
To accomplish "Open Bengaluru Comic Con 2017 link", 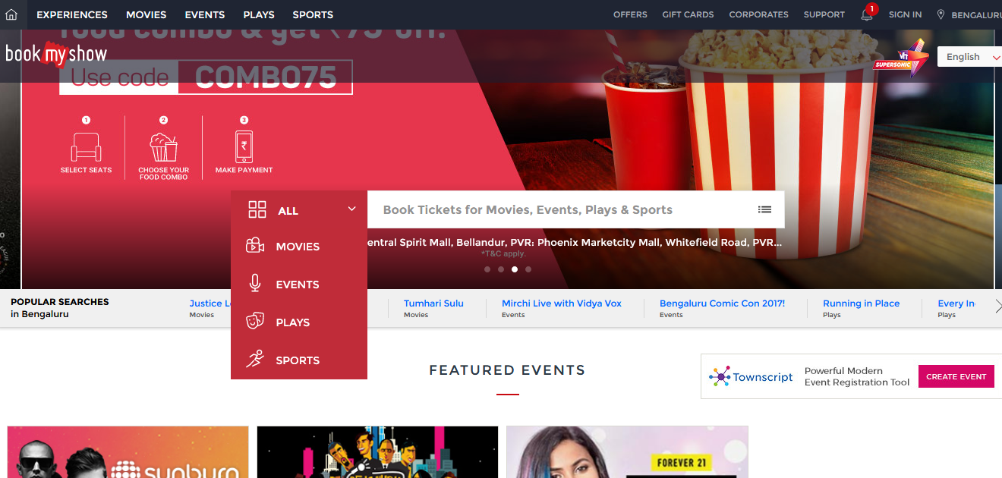I will (x=722, y=303).
